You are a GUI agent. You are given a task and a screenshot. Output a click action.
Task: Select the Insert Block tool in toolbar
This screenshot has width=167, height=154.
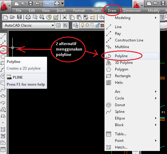pyautogui.click(x=3, y=110)
